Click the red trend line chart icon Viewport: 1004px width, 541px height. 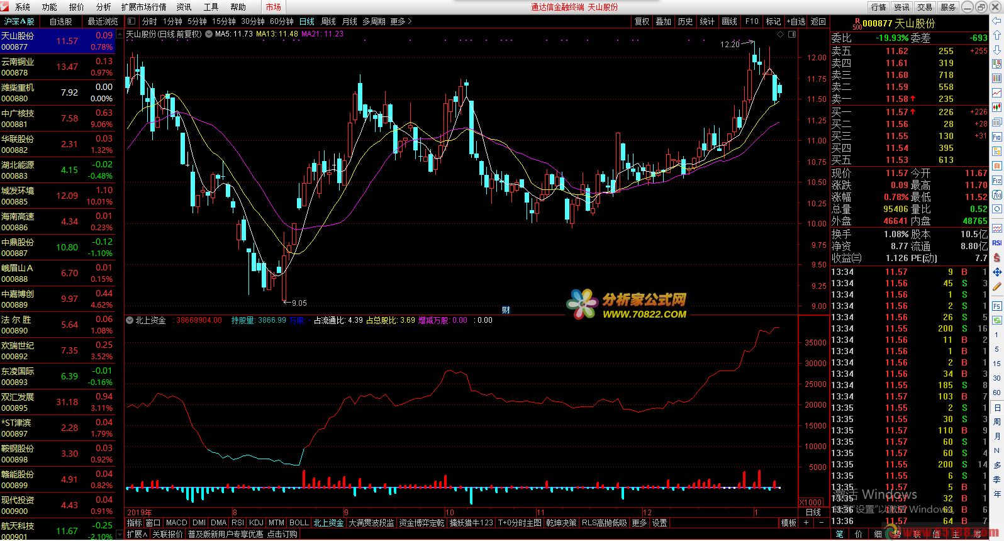pos(997,93)
